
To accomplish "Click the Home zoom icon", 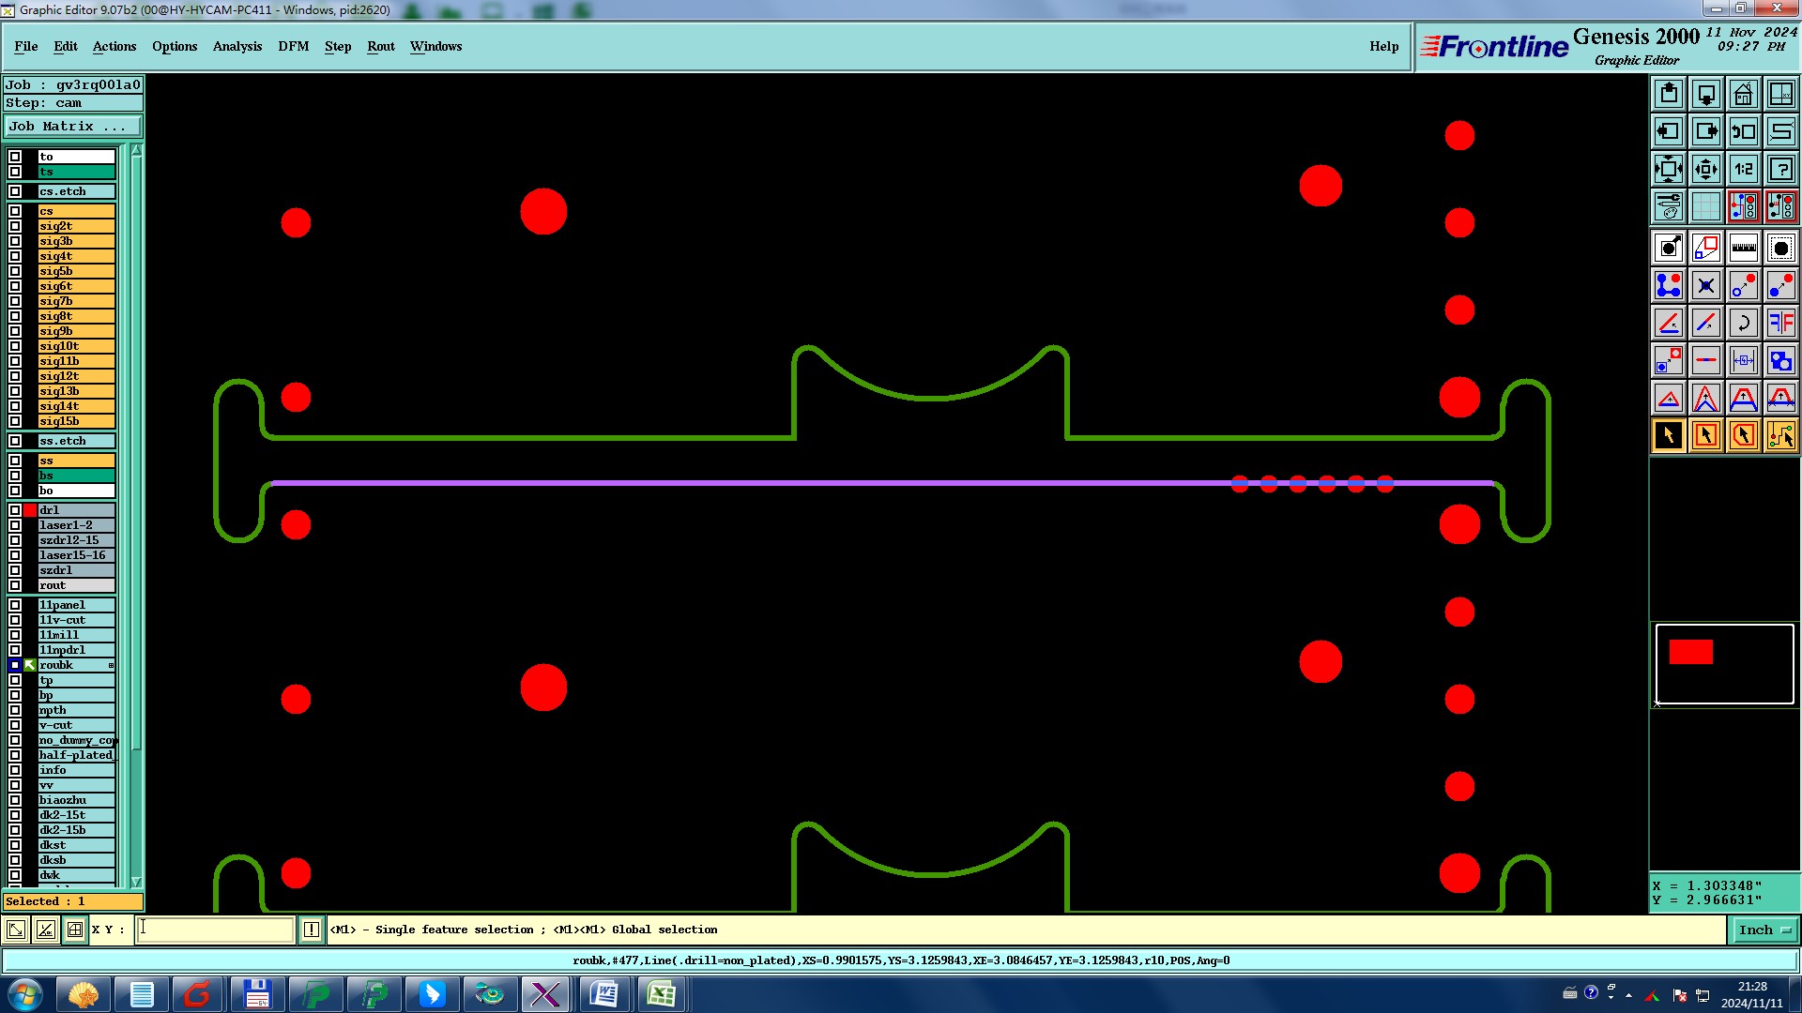I will point(1743,94).
